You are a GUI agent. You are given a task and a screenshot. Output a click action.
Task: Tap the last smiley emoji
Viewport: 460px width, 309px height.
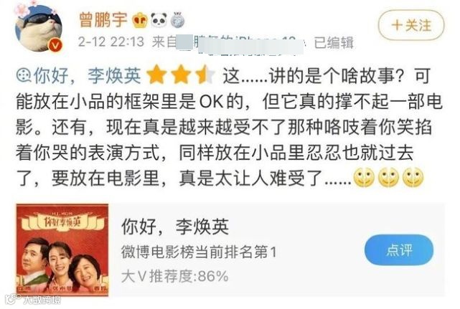pos(413,177)
